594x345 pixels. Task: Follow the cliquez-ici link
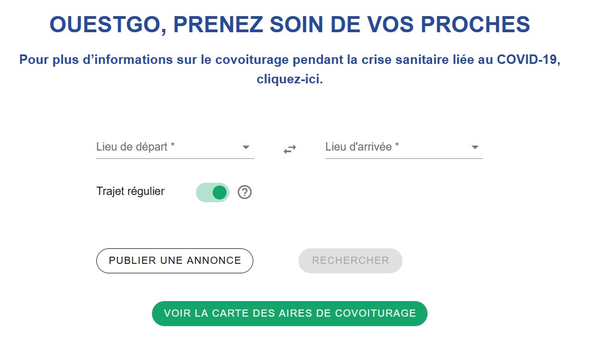tap(289, 79)
